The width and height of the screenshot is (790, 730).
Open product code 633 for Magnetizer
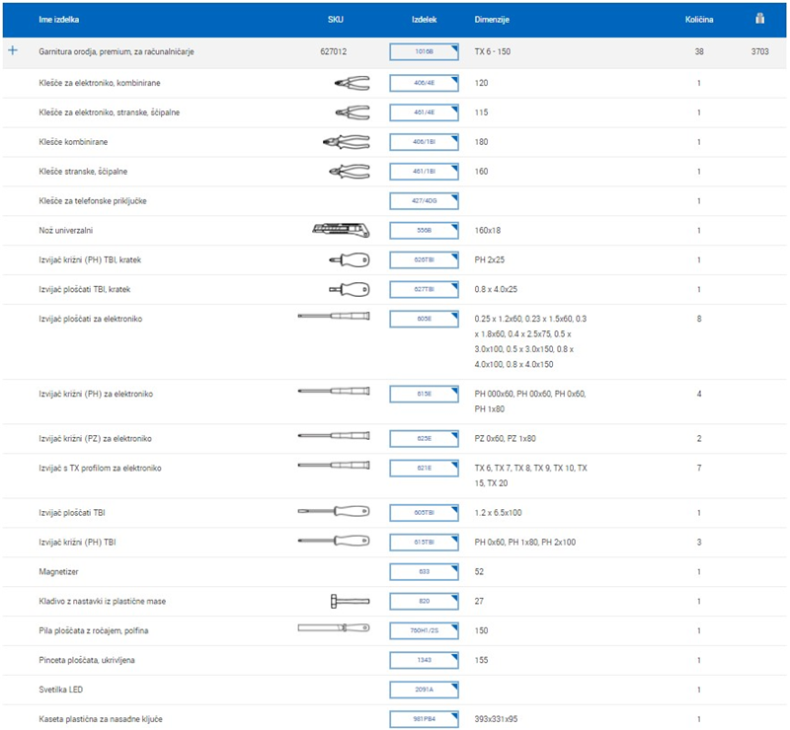pyautogui.click(x=424, y=571)
